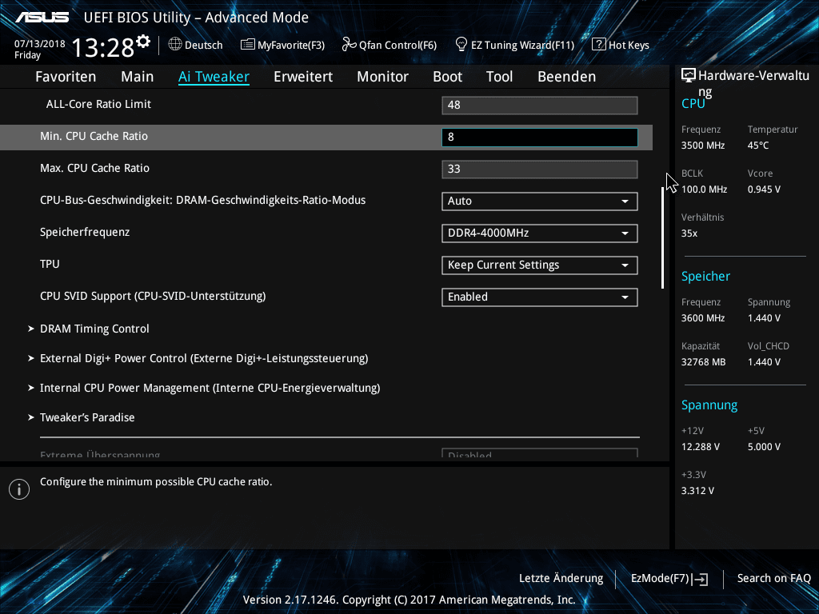Image resolution: width=819 pixels, height=614 pixels.
Task: Click the EzMode exit arrow icon
Action: tap(701, 579)
